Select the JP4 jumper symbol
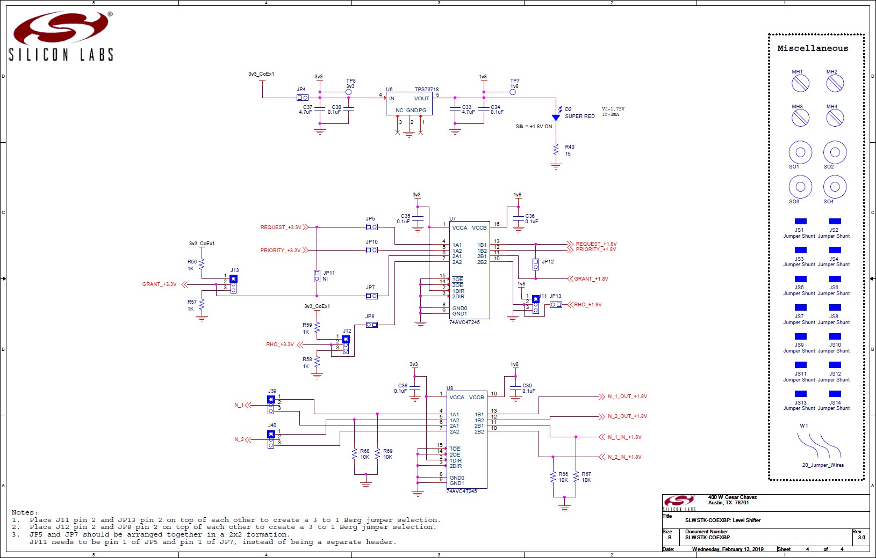 click(x=302, y=98)
